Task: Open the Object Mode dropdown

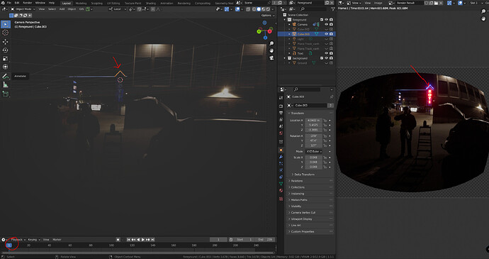Action: (x=23, y=9)
